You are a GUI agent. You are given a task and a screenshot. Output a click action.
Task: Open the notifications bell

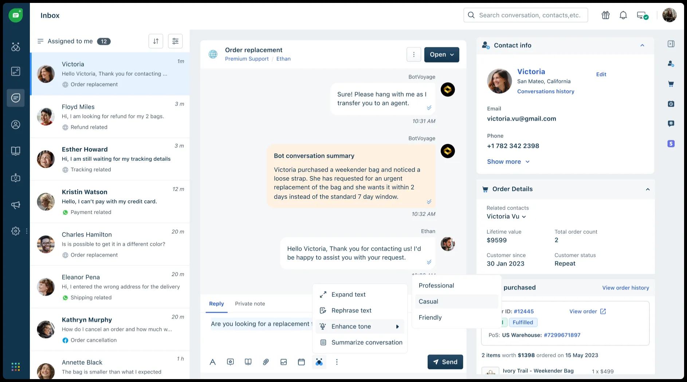623,15
